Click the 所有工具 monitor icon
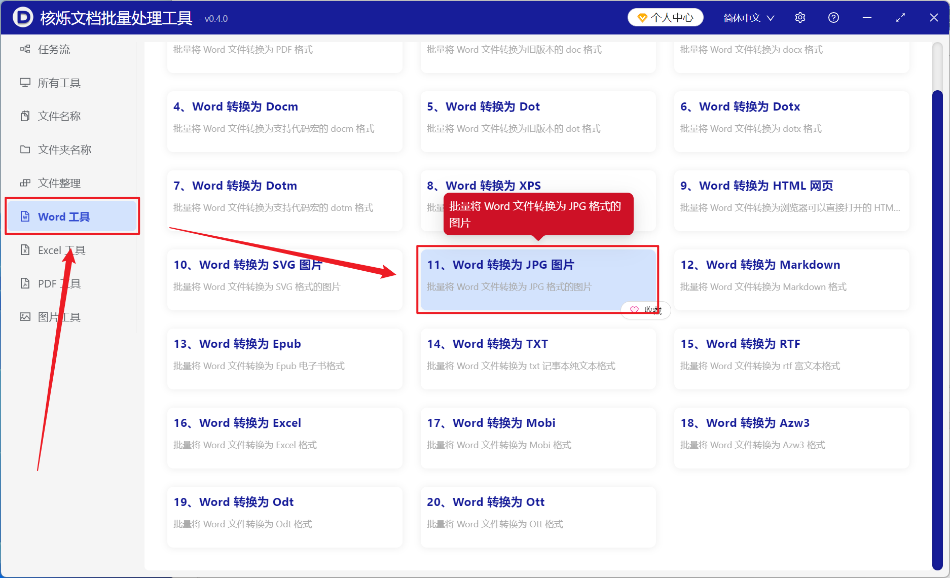 25,83
